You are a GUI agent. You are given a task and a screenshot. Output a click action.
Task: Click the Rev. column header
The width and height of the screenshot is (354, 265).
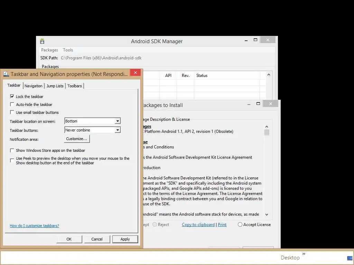186,76
